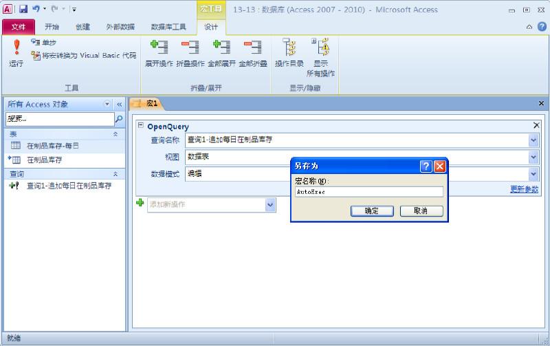Select the Design (设计) ribbon tab
Screen dimensions: 550x346
(x=211, y=27)
